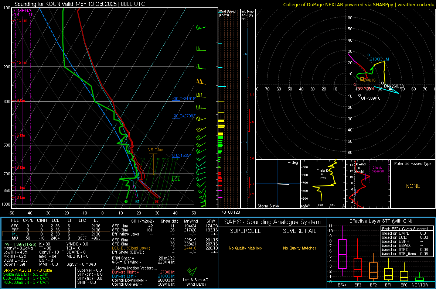Click the 6 km height marker
The width and height of the screenshot is (436, 289).
(x=21, y=135)
